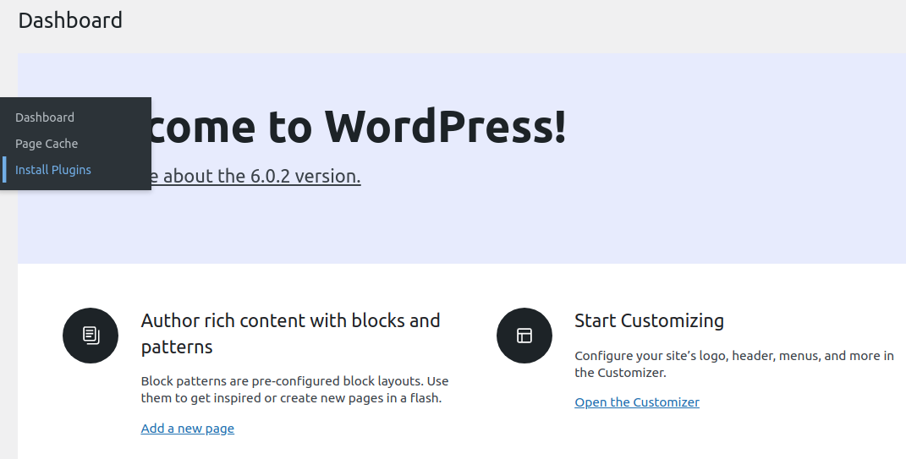Click the 'Configure your site's logo' description text
This screenshot has width=906, height=459.
[733, 364]
